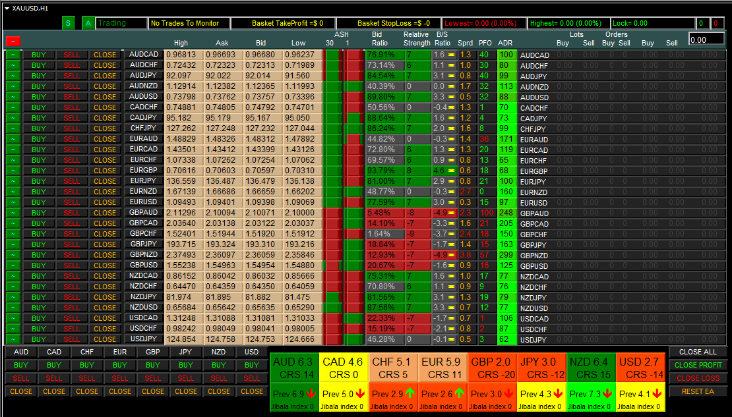Click CLOSE for USDJPY row
The height and width of the screenshot is (417, 732).
tap(105, 339)
